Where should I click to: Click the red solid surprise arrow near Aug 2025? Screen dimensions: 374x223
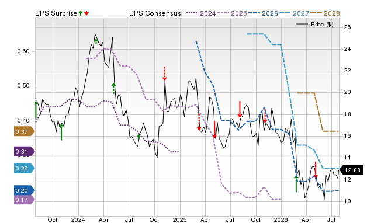[240, 109]
